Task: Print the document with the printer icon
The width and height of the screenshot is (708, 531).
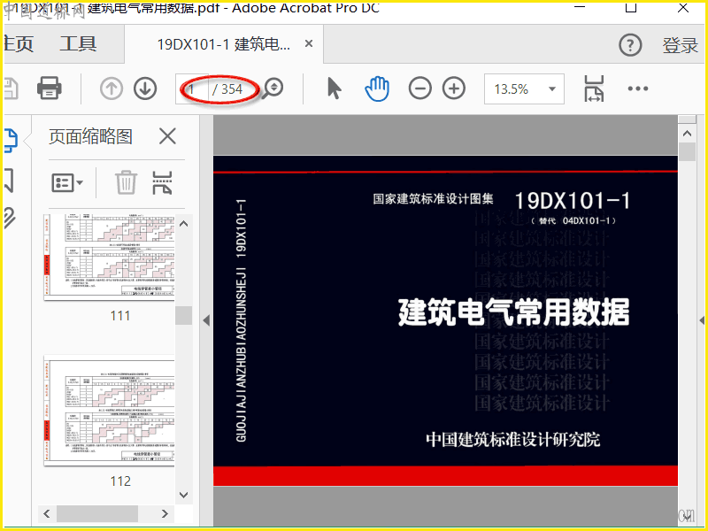Action: click(50, 88)
